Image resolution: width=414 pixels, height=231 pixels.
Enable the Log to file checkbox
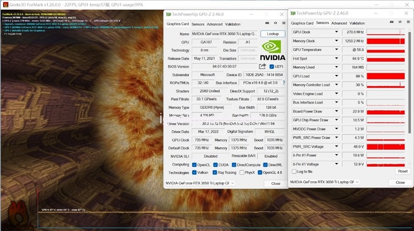[294, 171]
